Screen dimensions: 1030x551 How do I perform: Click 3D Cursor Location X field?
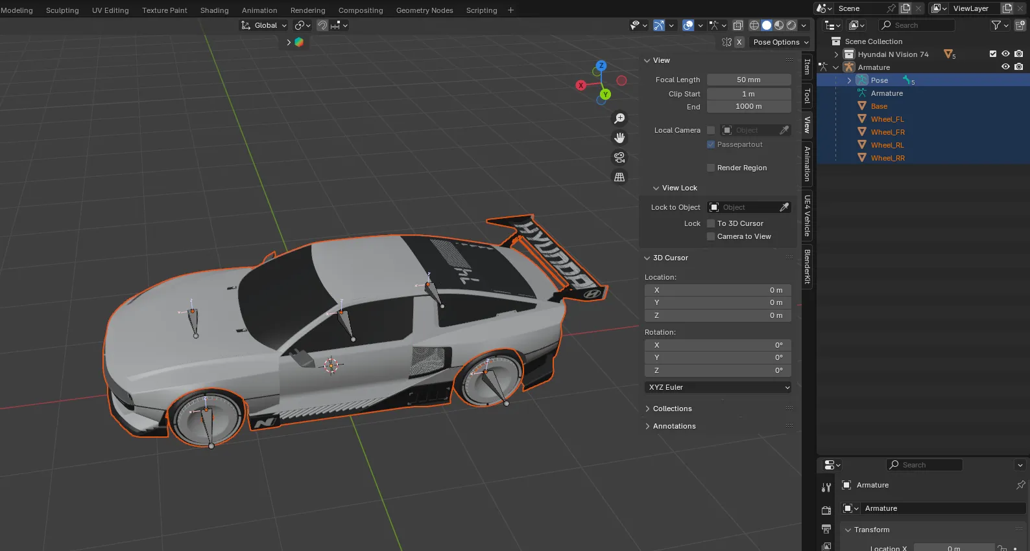click(x=718, y=290)
